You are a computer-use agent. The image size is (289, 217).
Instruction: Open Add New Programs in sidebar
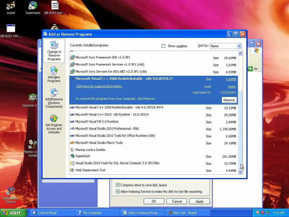(54, 74)
